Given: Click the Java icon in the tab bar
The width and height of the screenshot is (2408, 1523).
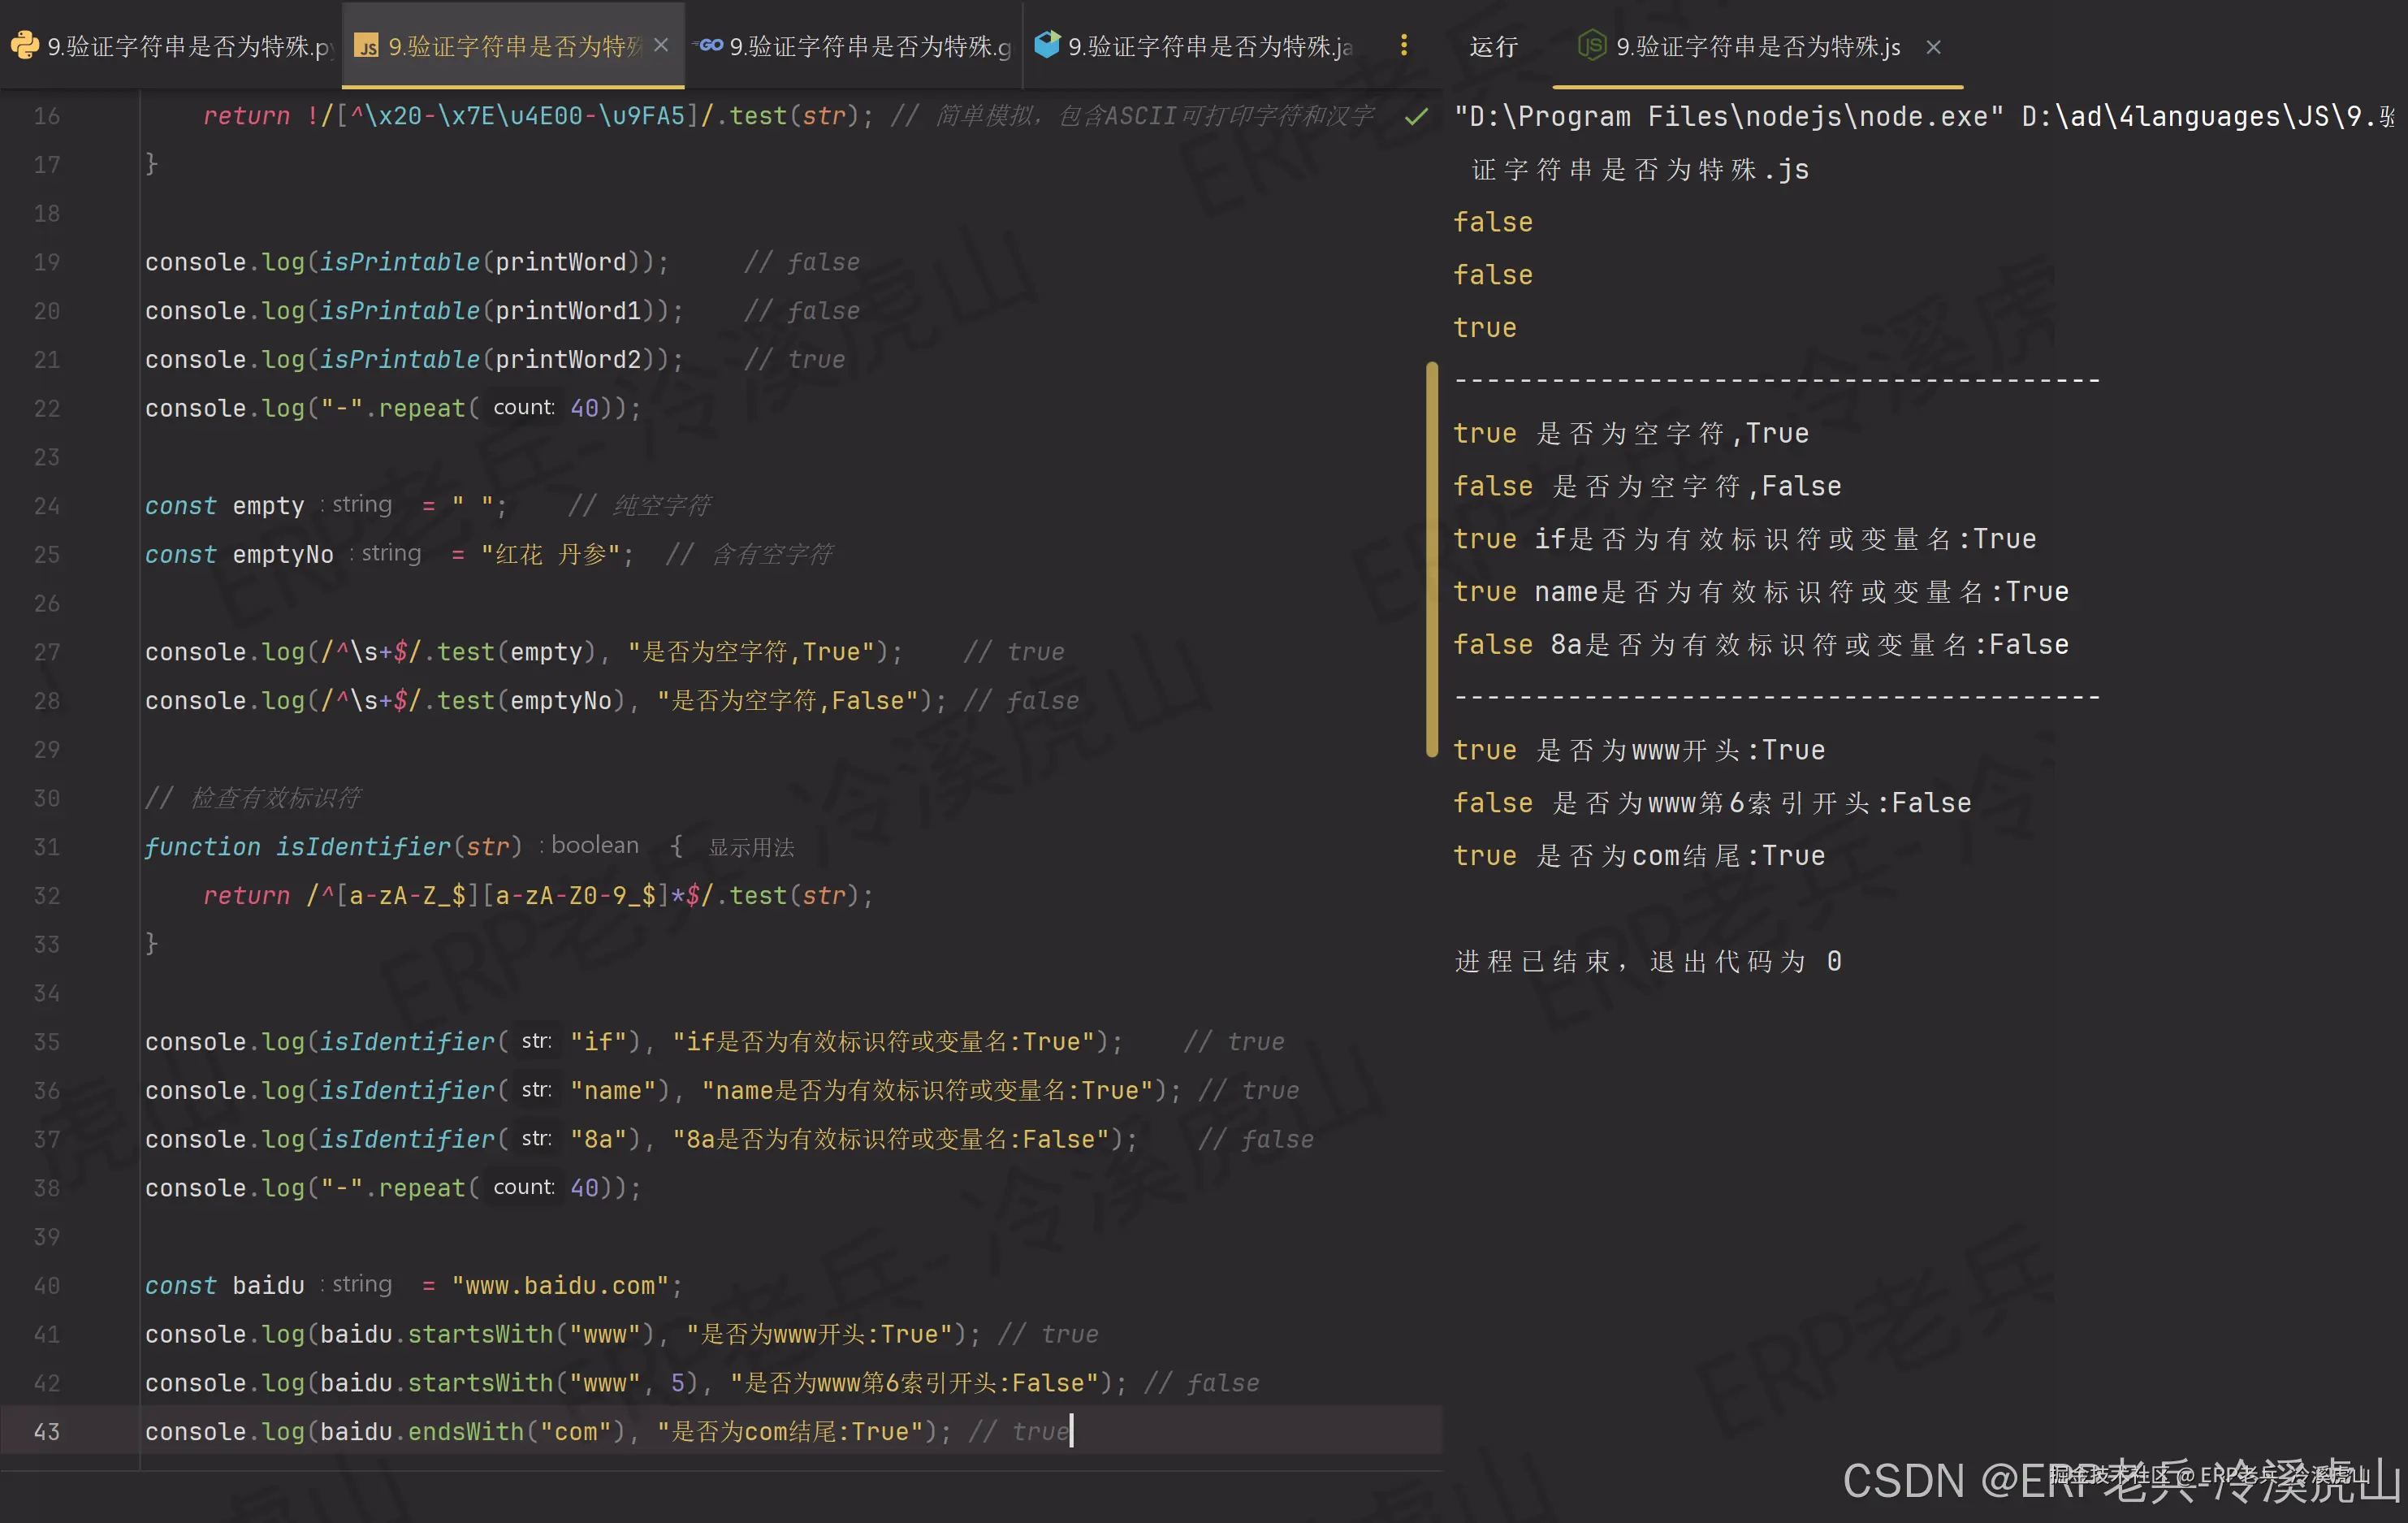Looking at the screenshot, I should [1046, 44].
